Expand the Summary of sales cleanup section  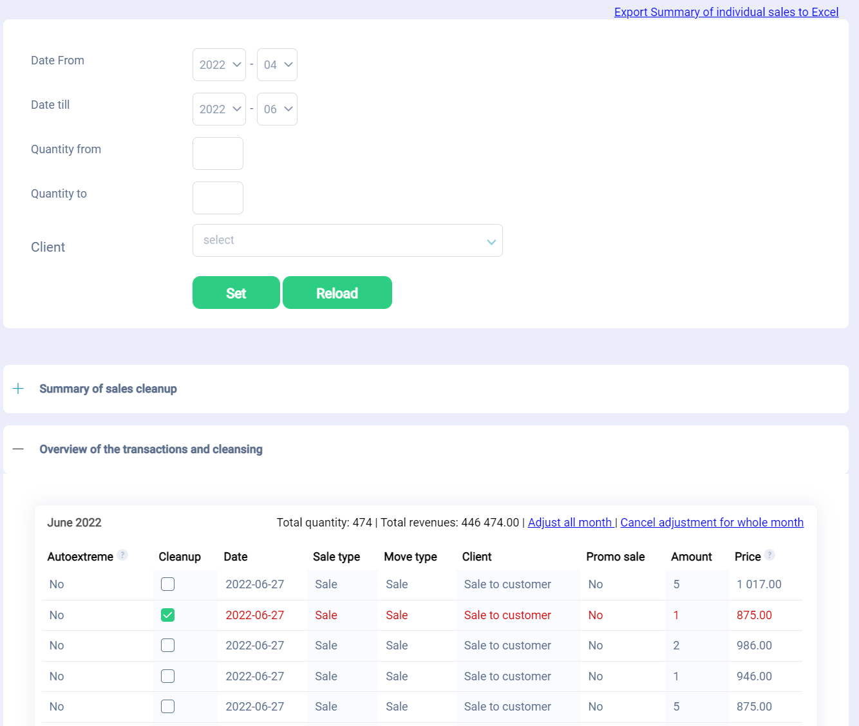click(19, 389)
